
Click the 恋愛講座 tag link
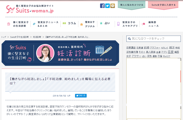pos(131,48)
